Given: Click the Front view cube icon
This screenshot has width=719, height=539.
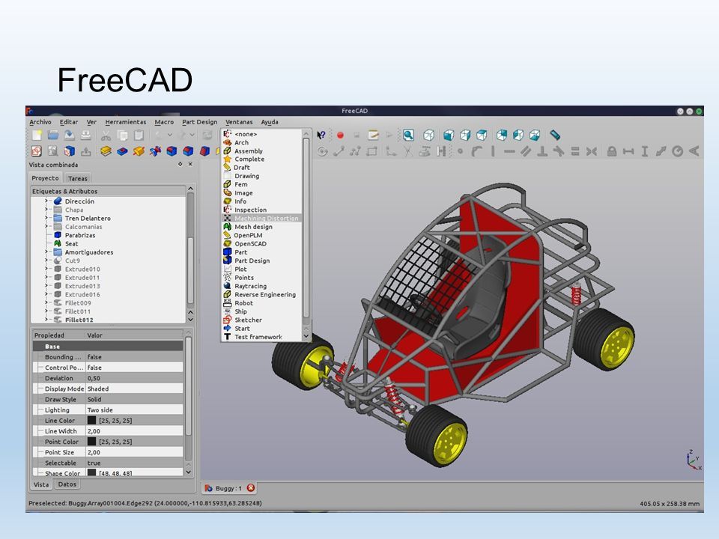Looking at the screenshot, I should click(449, 135).
